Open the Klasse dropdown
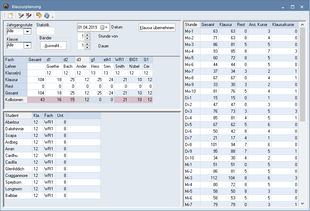 [x=27, y=46]
